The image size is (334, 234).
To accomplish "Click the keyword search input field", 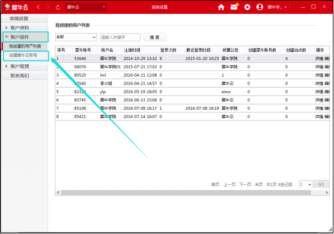I will (120, 37).
